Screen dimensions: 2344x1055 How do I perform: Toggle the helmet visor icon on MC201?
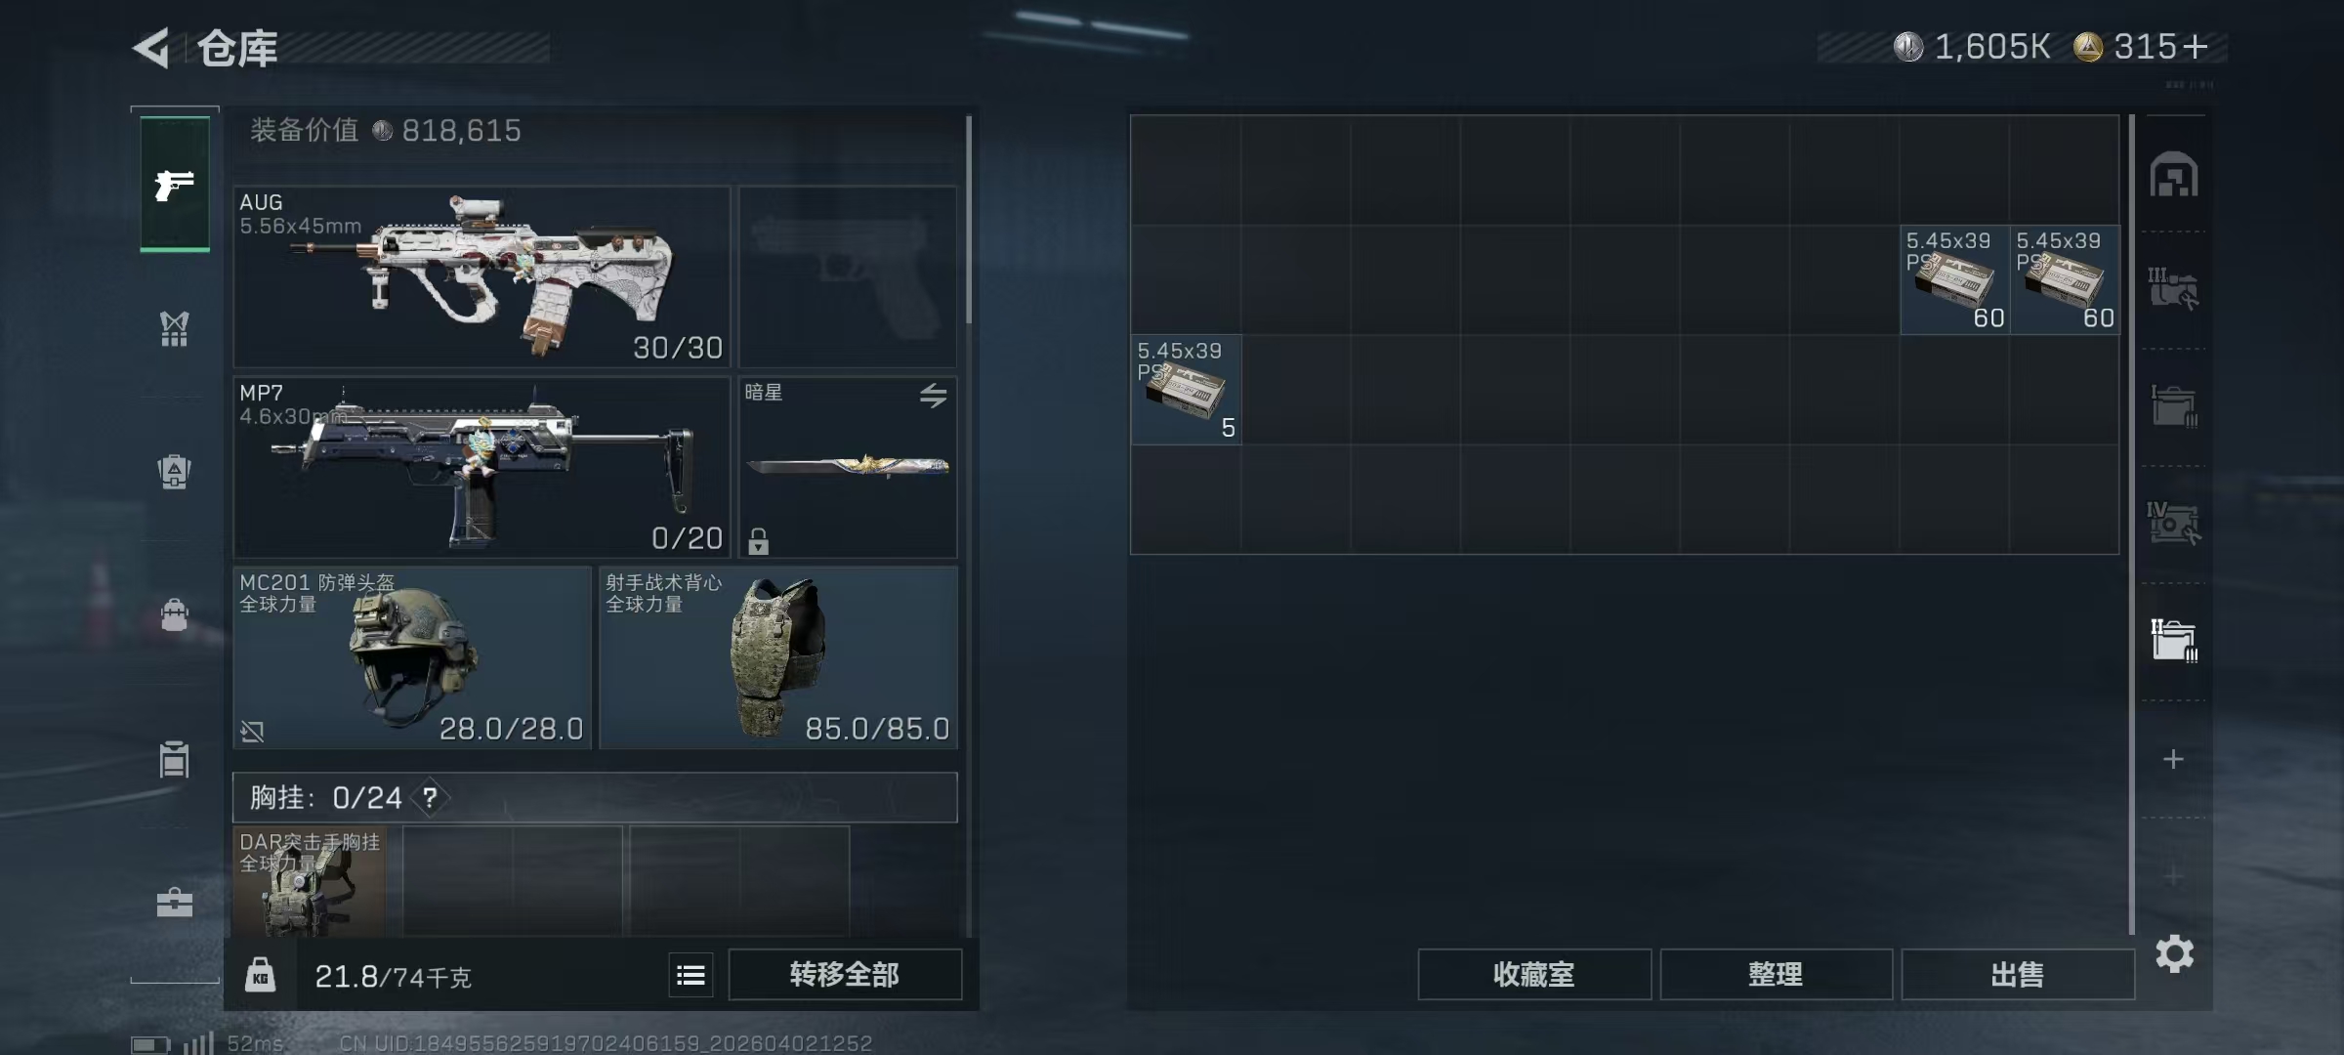252,731
